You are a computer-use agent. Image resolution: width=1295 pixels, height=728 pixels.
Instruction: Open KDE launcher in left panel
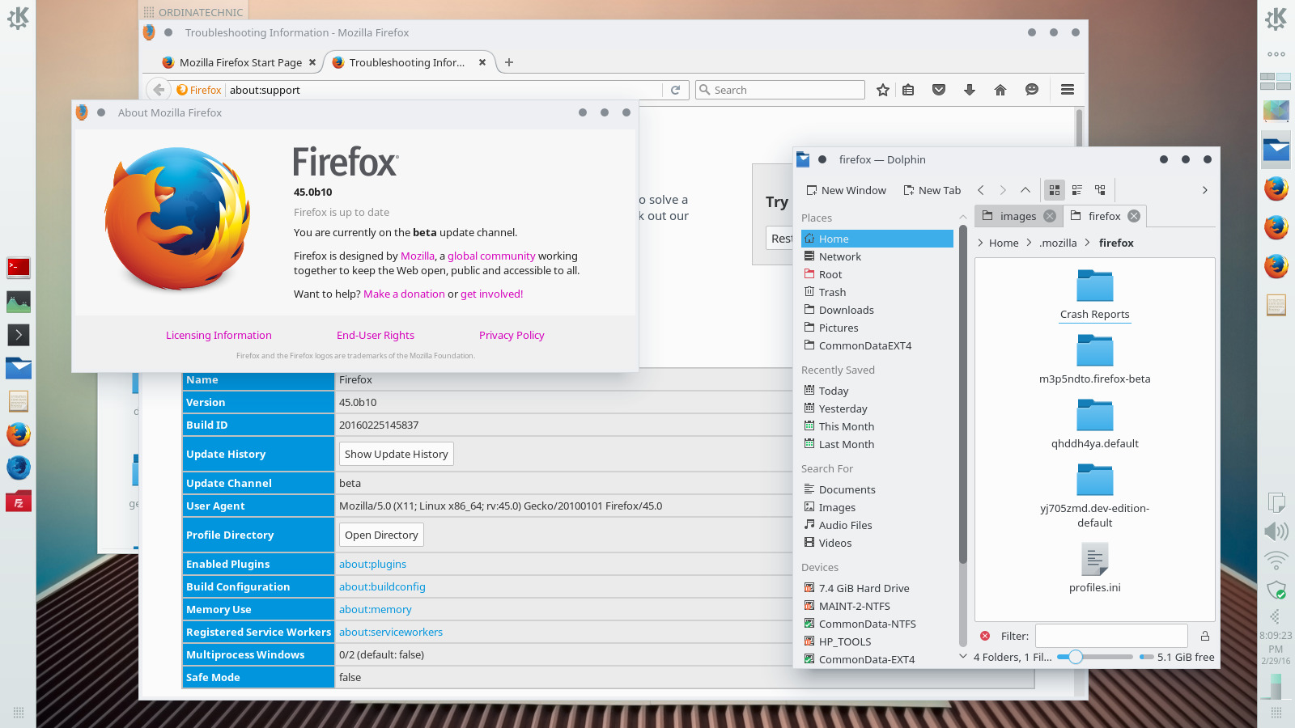point(18,18)
